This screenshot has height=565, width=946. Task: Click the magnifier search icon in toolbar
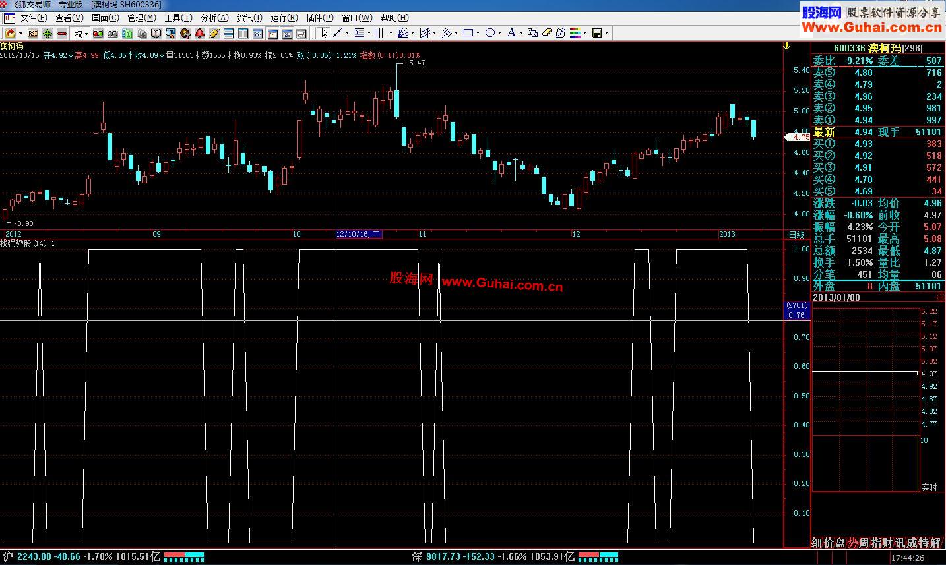click(x=171, y=34)
